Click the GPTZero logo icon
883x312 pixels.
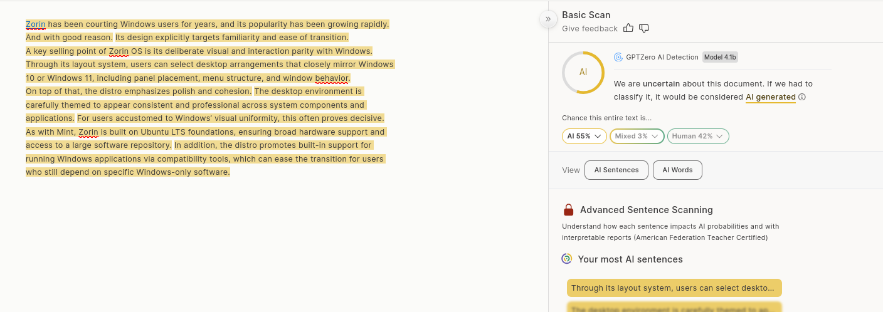pyautogui.click(x=618, y=57)
